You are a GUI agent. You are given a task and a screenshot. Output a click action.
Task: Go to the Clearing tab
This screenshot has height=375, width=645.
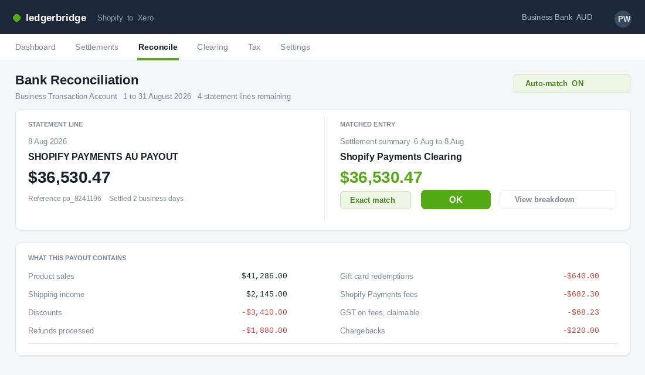[212, 47]
